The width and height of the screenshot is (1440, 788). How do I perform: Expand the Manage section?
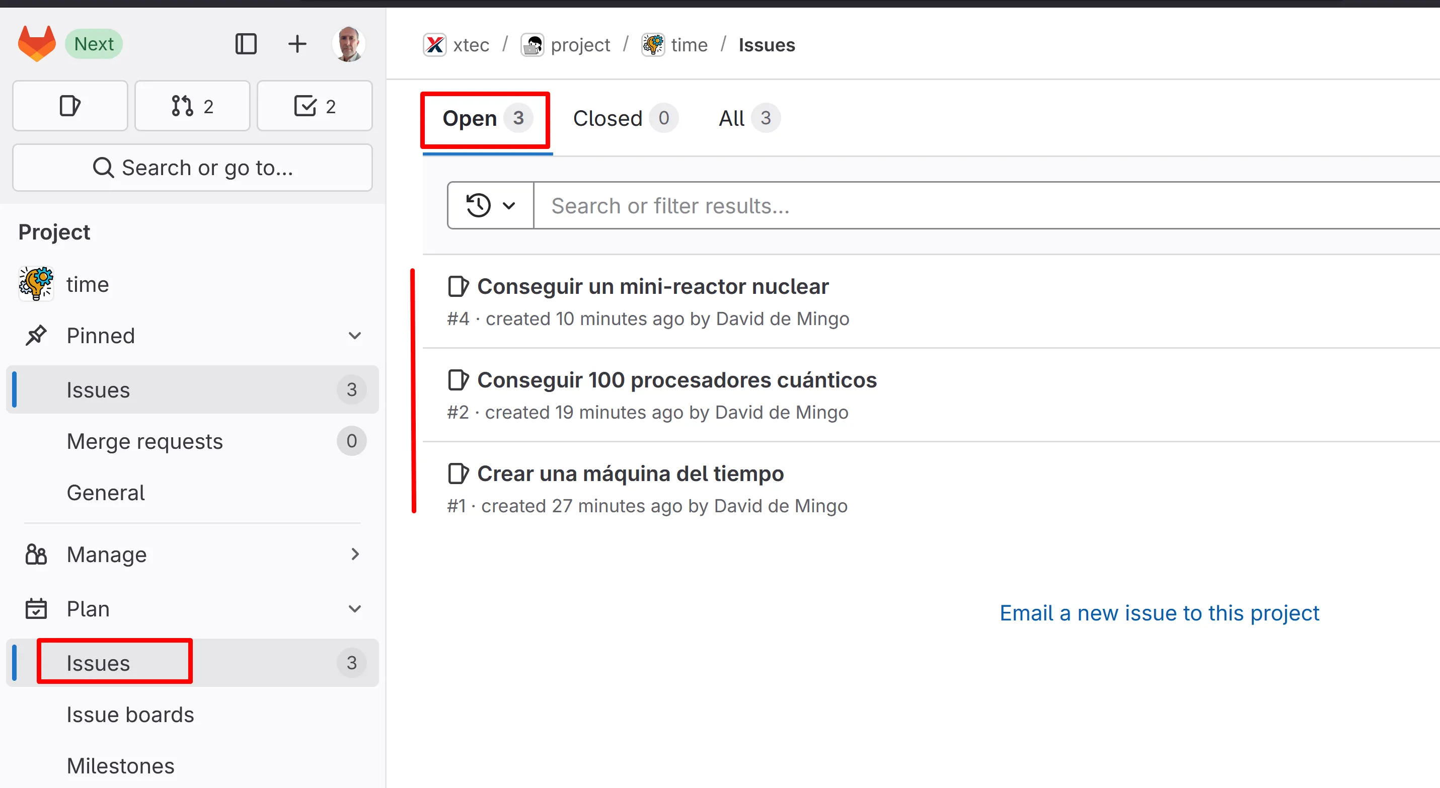(354, 555)
